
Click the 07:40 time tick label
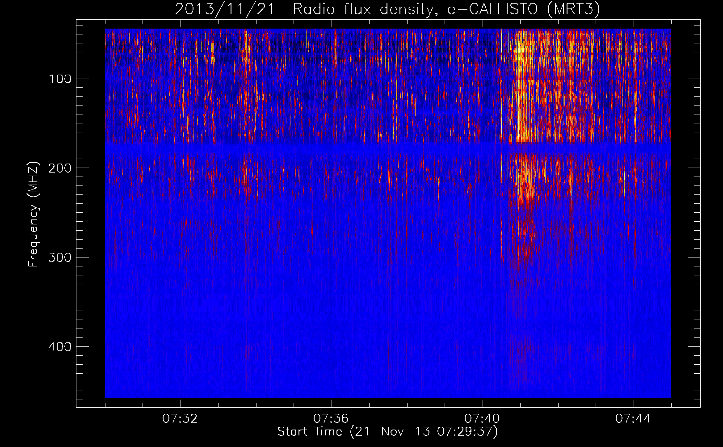[x=482, y=419]
